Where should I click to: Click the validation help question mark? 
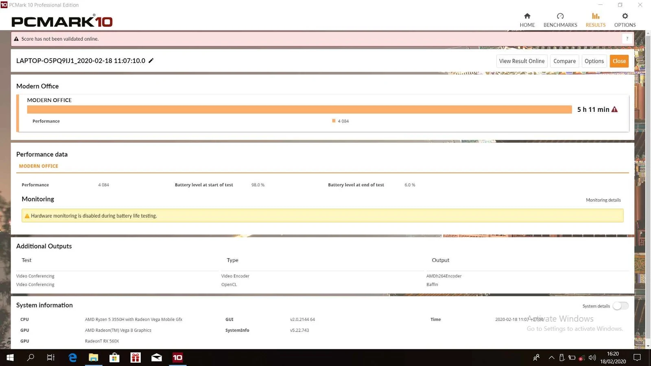coord(627,39)
